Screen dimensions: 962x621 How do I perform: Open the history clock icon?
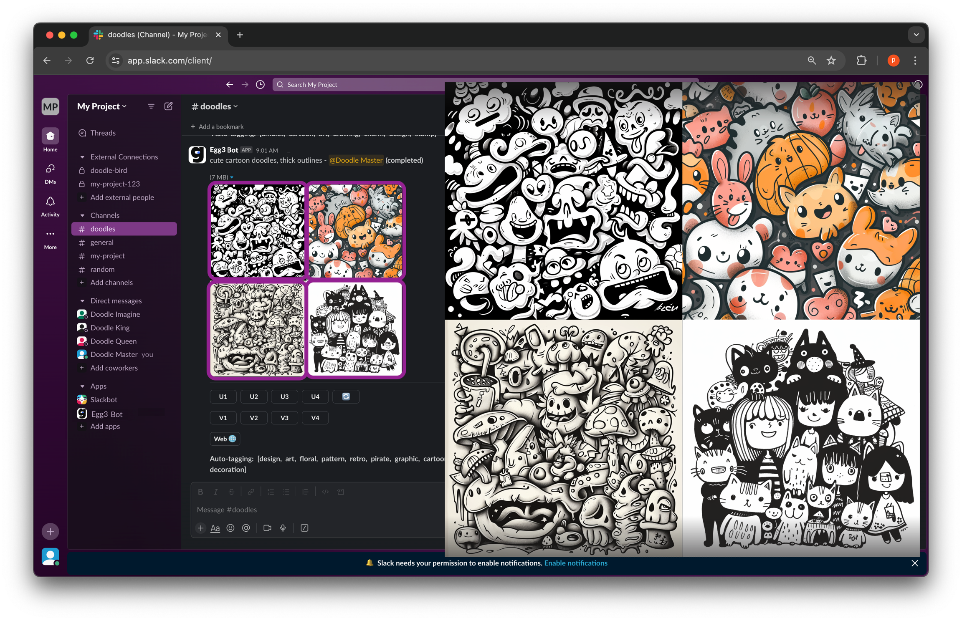tap(260, 85)
